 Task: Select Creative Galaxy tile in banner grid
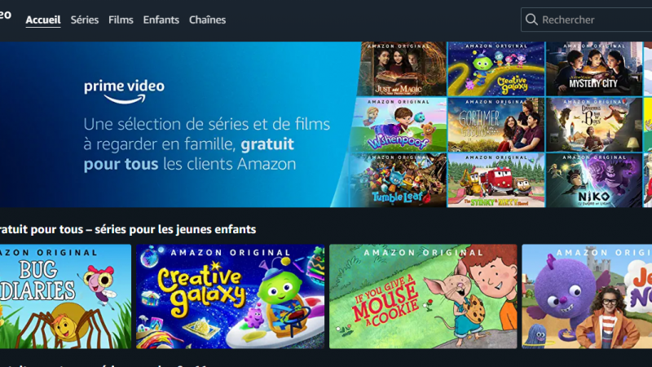tap(496, 69)
